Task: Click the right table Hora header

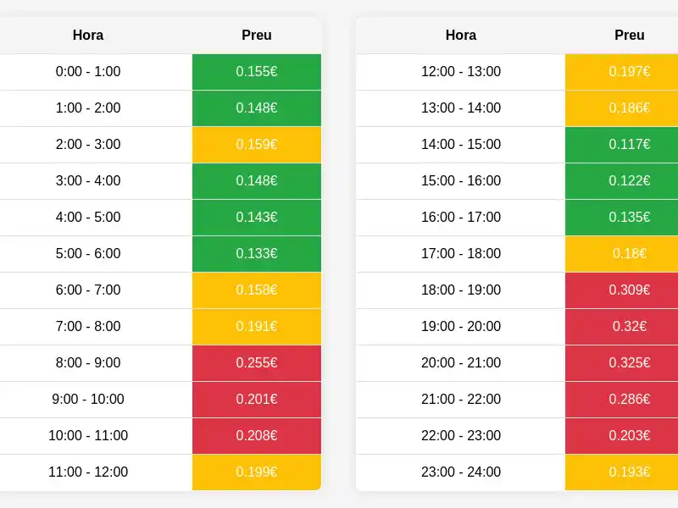Action: [461, 36]
